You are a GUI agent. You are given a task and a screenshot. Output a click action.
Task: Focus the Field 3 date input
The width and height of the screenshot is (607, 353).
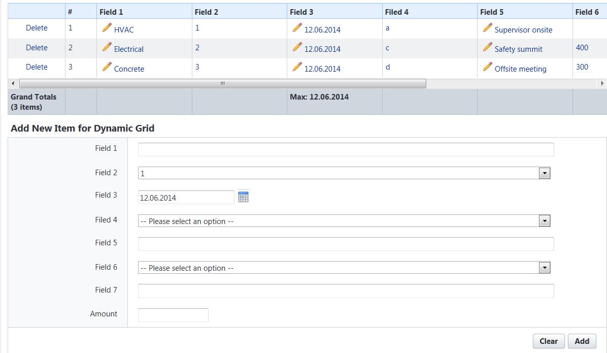click(x=186, y=197)
